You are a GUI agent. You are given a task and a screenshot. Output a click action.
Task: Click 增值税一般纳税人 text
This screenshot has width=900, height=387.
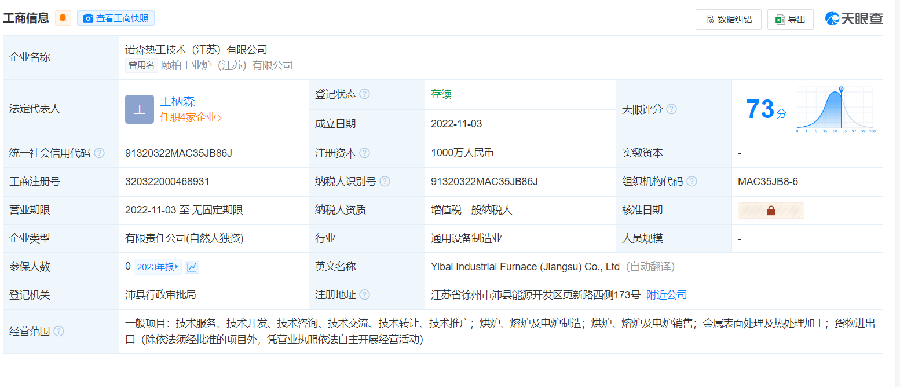pyautogui.click(x=471, y=210)
